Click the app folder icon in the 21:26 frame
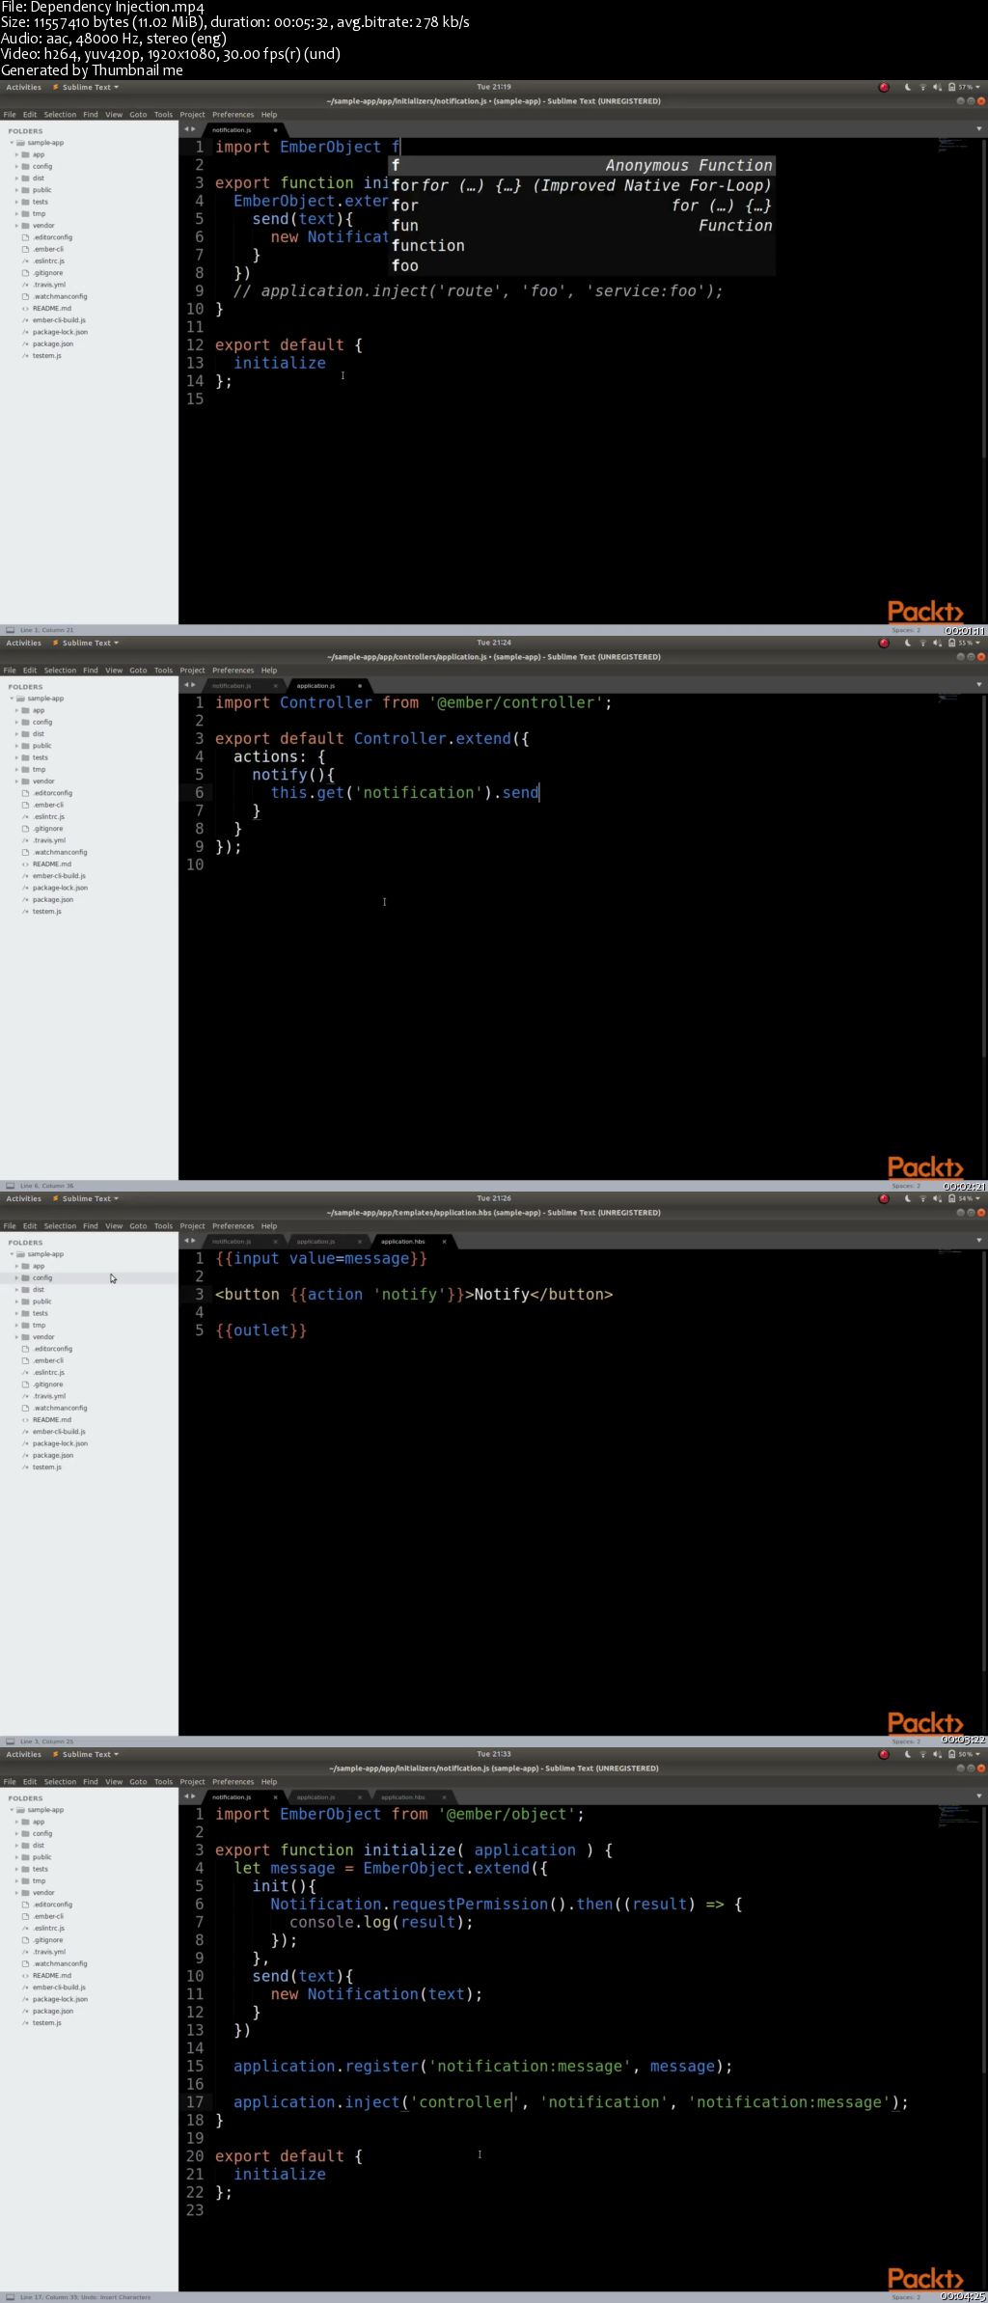 point(26,1266)
